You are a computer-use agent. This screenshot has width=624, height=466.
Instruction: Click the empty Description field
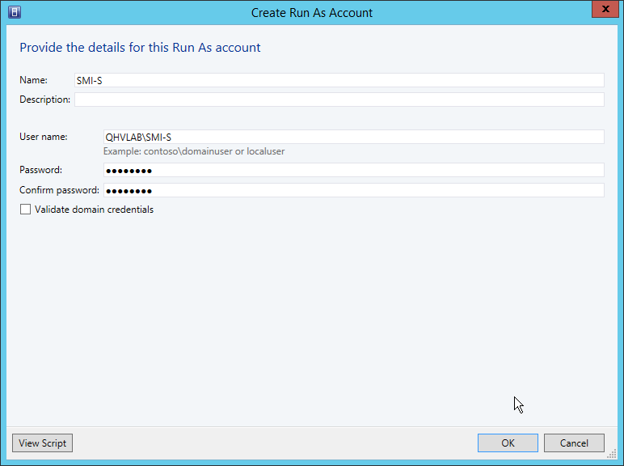[x=339, y=100]
